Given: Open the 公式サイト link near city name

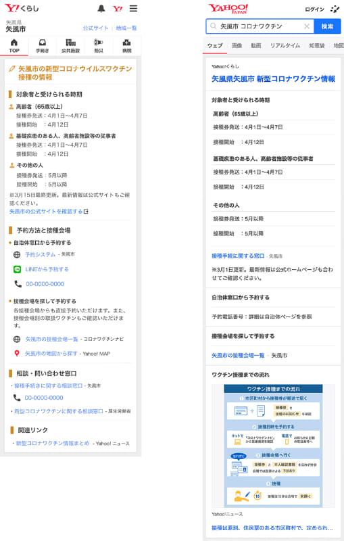Looking at the screenshot, I should tap(95, 28).
